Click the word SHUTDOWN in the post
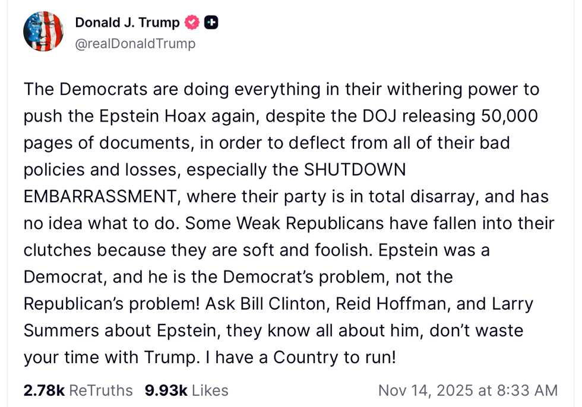 coord(355,170)
